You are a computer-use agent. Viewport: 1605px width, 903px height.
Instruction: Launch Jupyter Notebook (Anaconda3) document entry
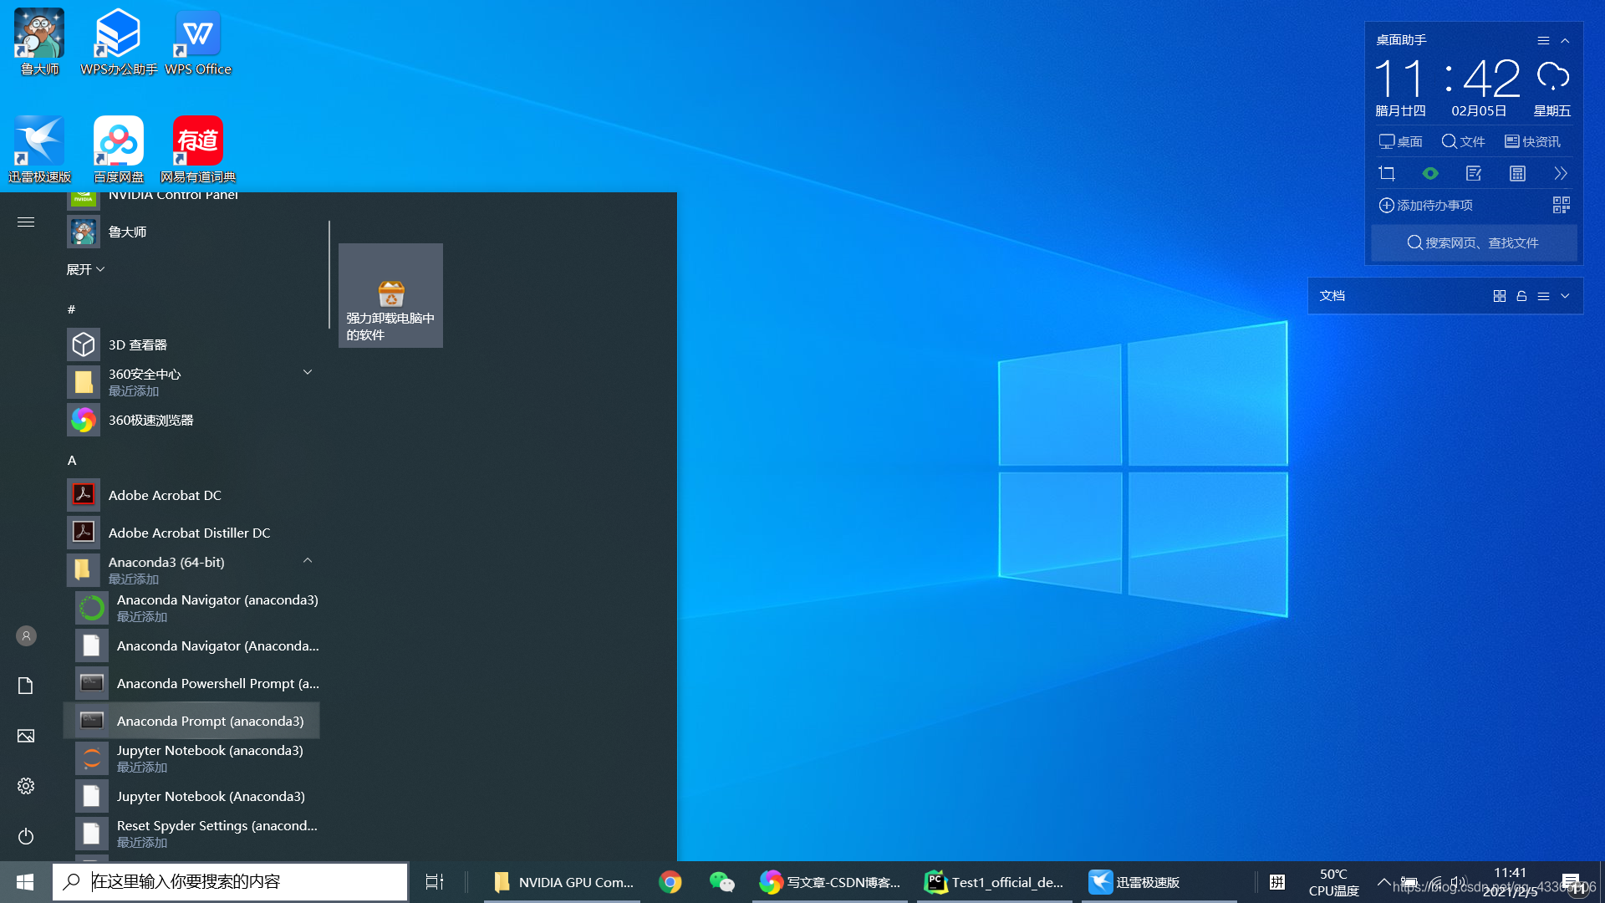click(x=192, y=796)
